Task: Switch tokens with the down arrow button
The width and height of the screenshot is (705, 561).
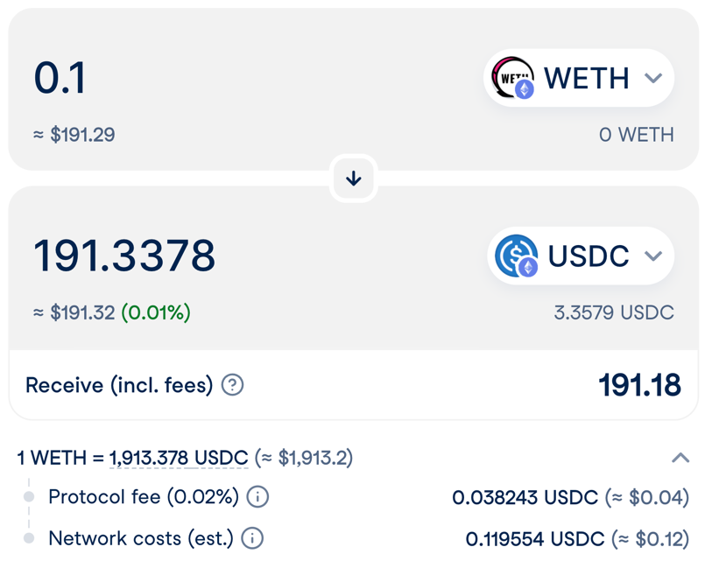Action: (x=353, y=179)
